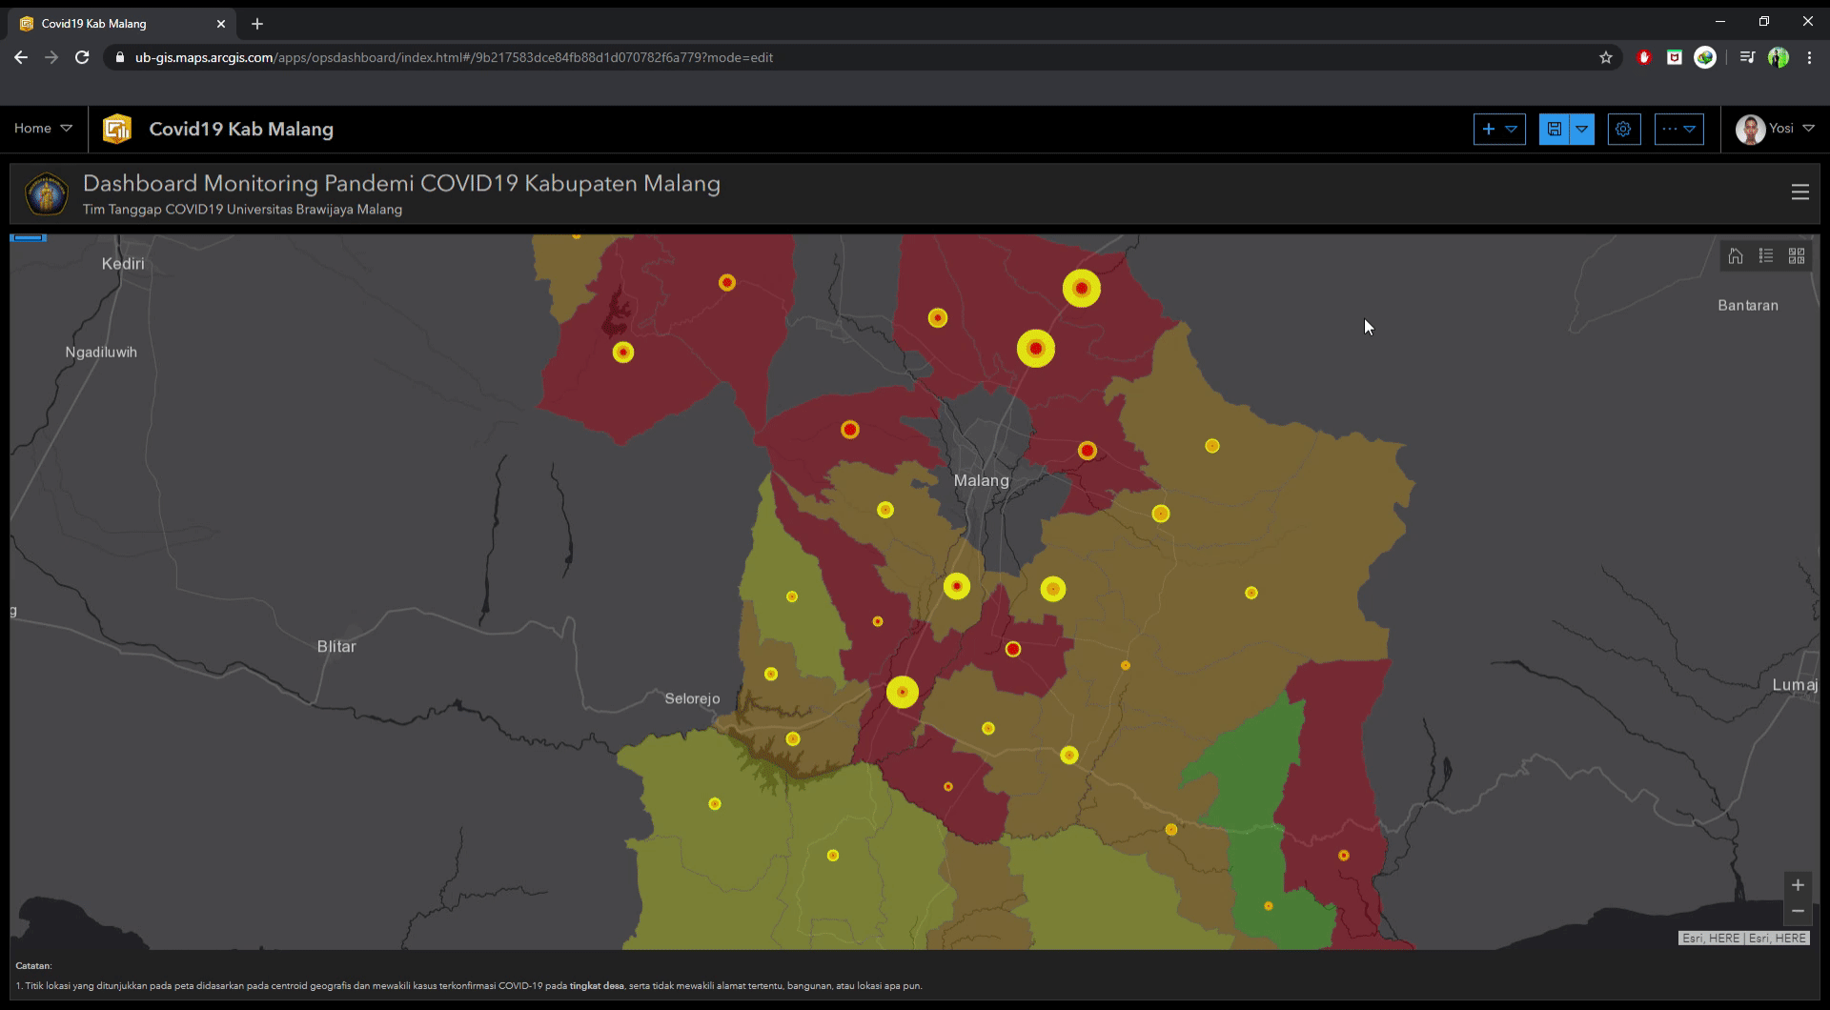Click the Bantaran label on the map
Image resolution: width=1830 pixels, height=1010 pixels.
click(1748, 306)
